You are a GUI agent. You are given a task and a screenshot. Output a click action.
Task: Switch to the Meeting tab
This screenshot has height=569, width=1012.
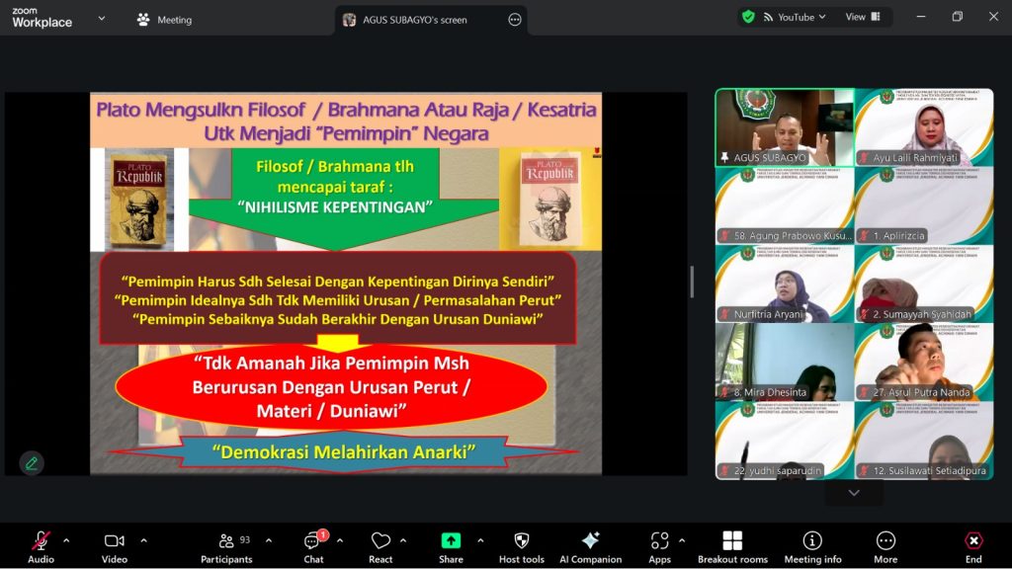click(x=175, y=19)
